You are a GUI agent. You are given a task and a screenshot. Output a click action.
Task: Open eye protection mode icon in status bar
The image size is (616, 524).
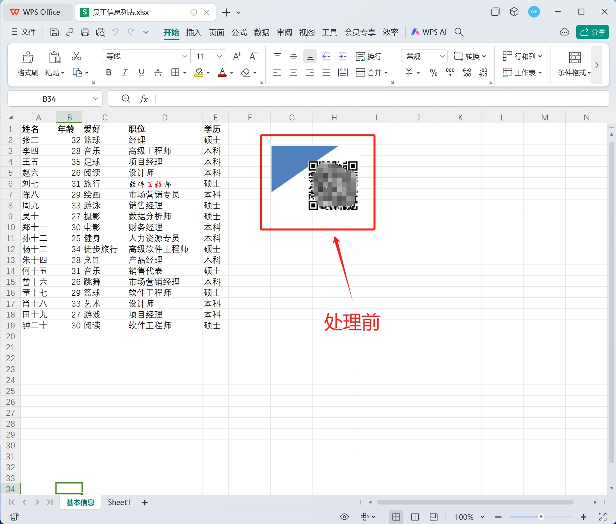(344, 517)
